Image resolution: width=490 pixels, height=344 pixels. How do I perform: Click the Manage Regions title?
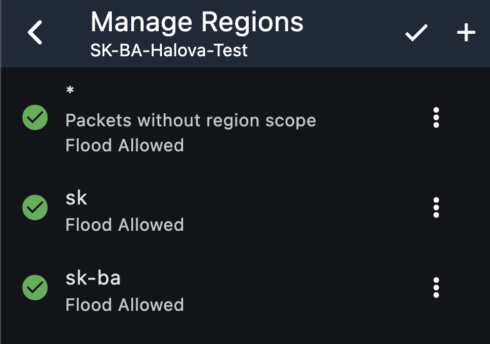197,23
